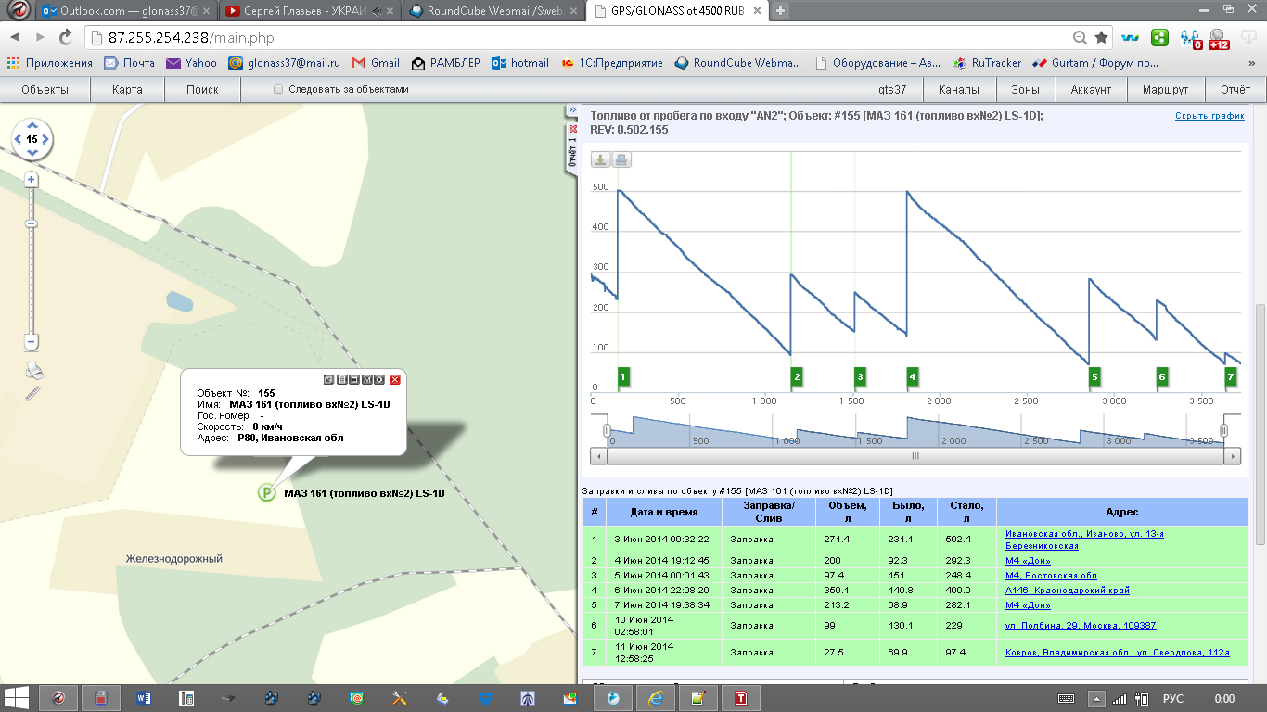Viewport: 1267px width, 712px height.
Task: Switch to the RoundCube Webmail browser tab
Action: pos(485,11)
